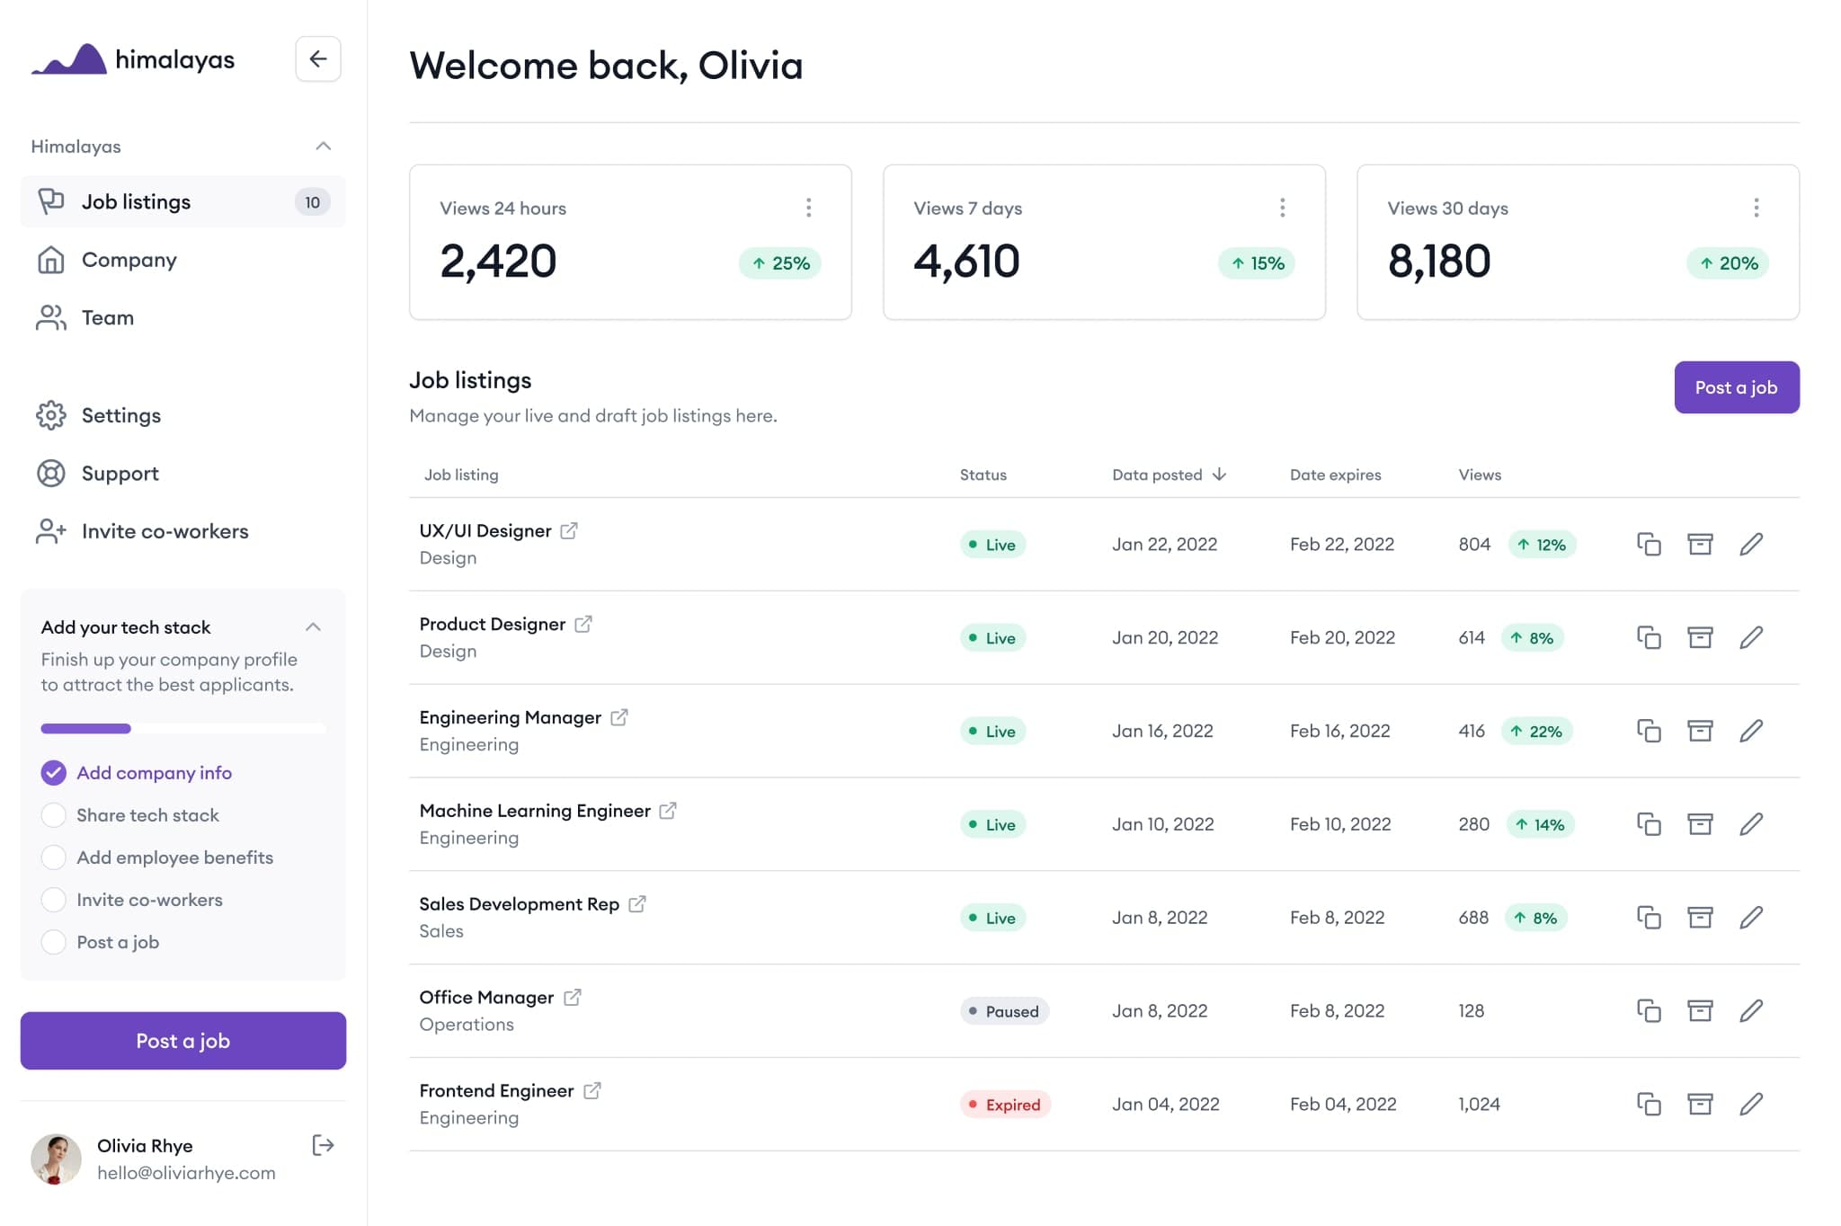Image resolution: width=1841 pixels, height=1226 pixels.
Task: Click Post a job button above table
Action: pos(1736,387)
